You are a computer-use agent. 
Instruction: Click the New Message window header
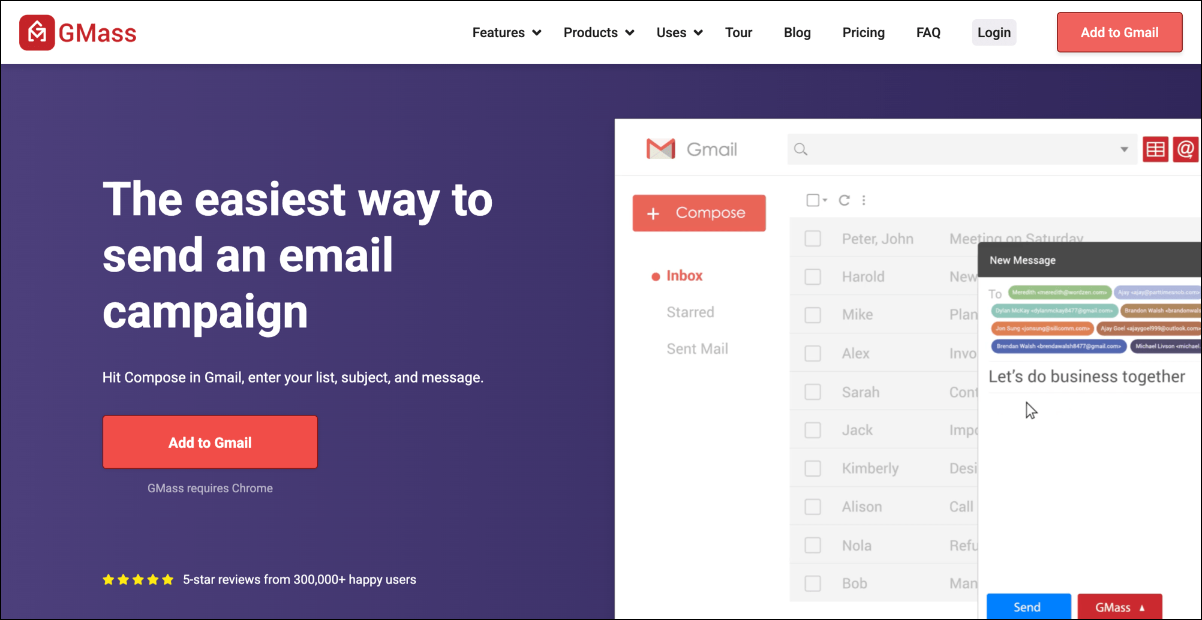1089,260
